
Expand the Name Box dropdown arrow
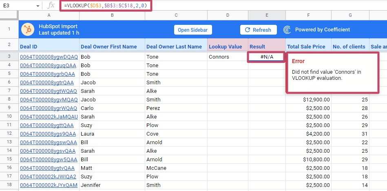(x=38, y=6)
